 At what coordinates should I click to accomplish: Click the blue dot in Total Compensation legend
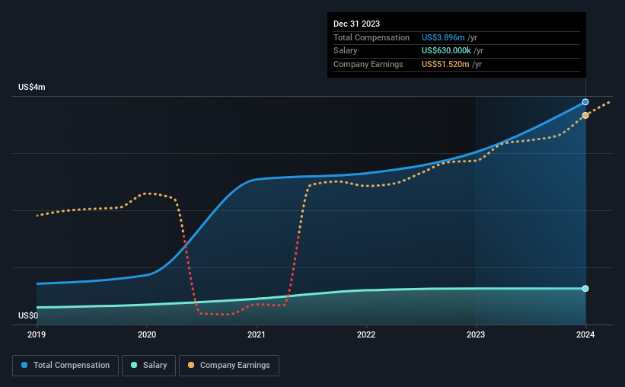tap(24, 365)
